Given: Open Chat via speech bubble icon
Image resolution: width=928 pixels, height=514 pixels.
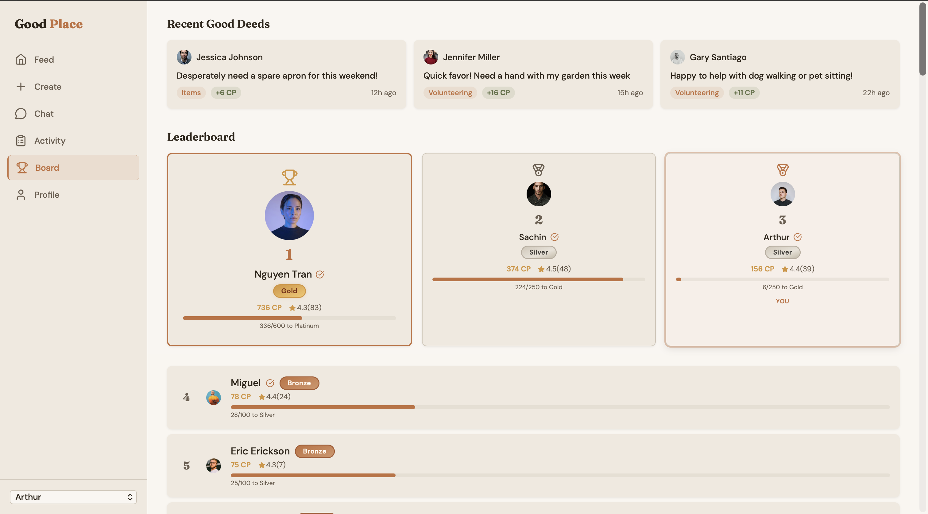Looking at the screenshot, I should click(x=21, y=114).
